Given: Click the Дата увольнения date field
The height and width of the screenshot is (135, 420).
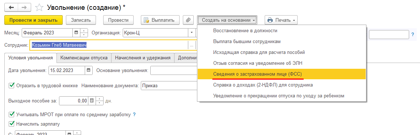Looking at the screenshot, I should [67, 71].
